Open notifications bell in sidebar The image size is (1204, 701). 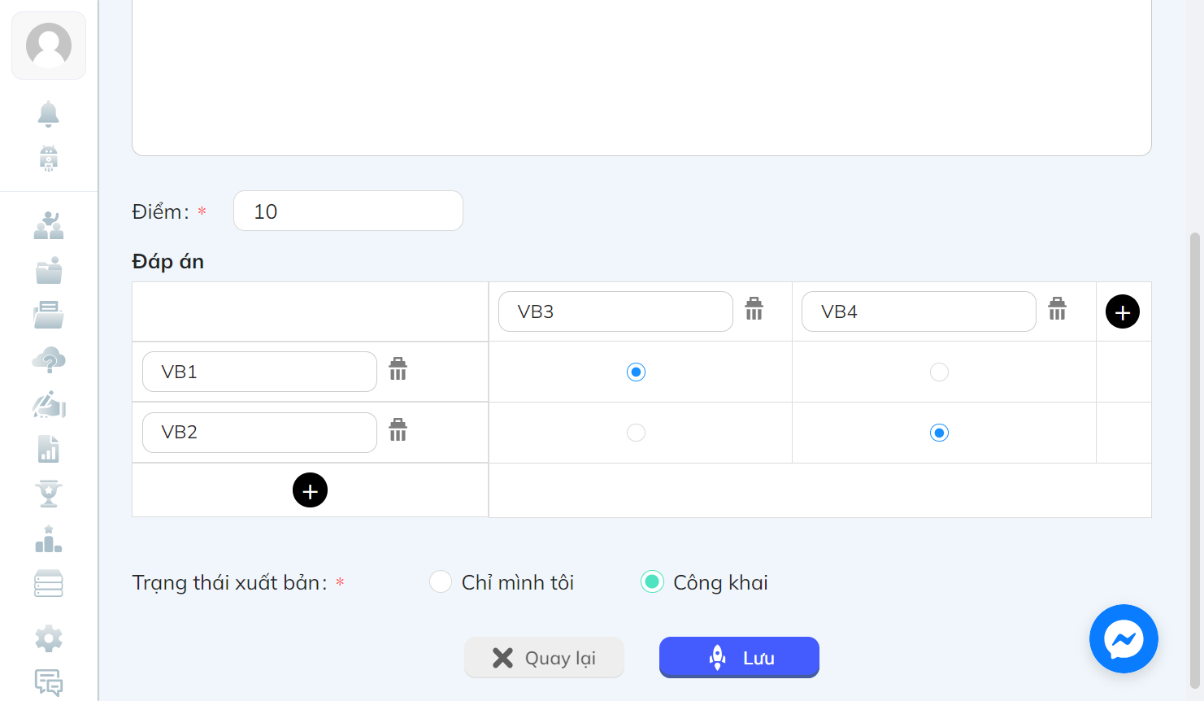[49, 114]
